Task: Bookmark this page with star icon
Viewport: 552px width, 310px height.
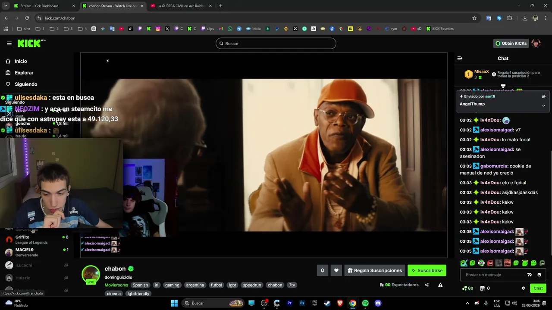Action: (474, 18)
